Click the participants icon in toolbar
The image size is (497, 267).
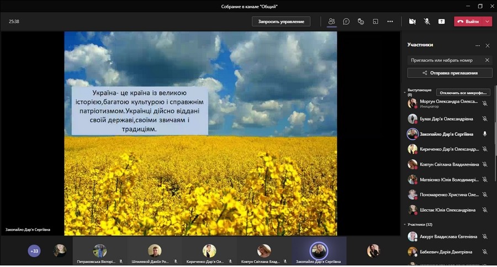pyautogui.click(x=331, y=22)
